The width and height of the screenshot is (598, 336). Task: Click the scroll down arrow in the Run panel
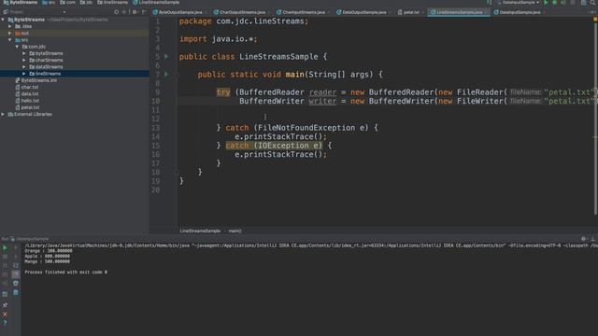tap(16, 257)
